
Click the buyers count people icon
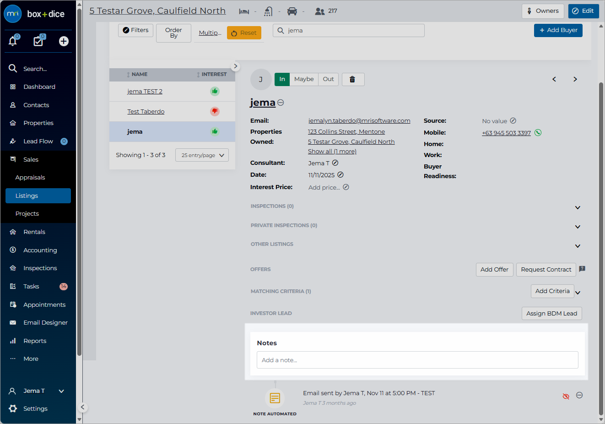(x=320, y=11)
